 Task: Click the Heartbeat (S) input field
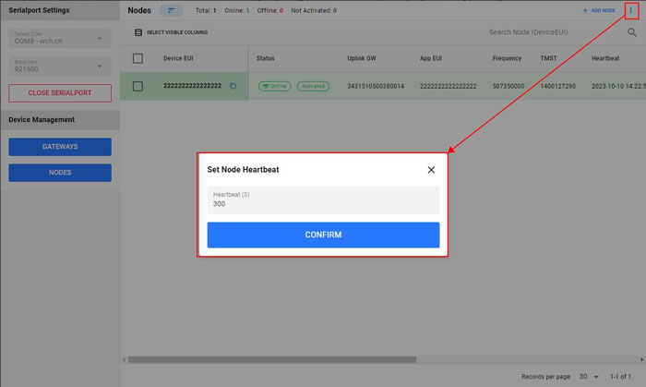(323, 200)
